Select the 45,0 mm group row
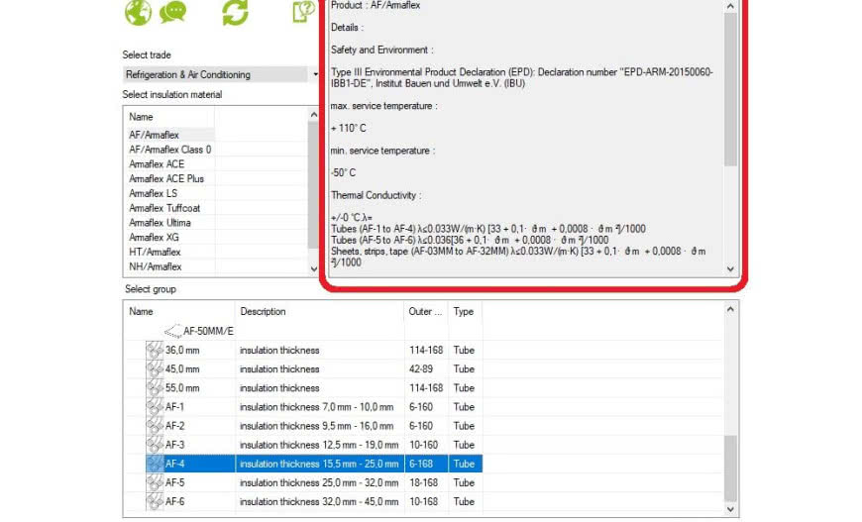862x522 pixels. [x=181, y=369]
